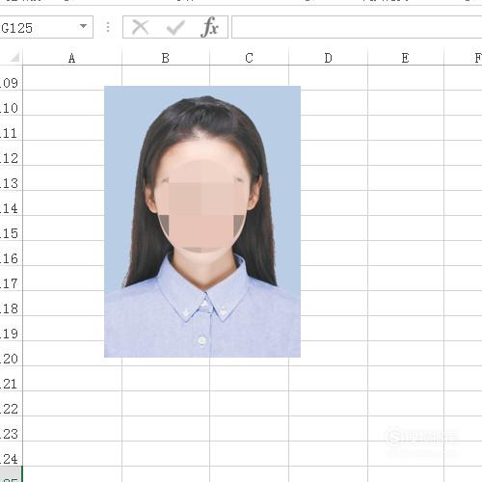Click the Enter checkmark formula bar icon
This screenshot has height=482, width=482.
point(175,28)
